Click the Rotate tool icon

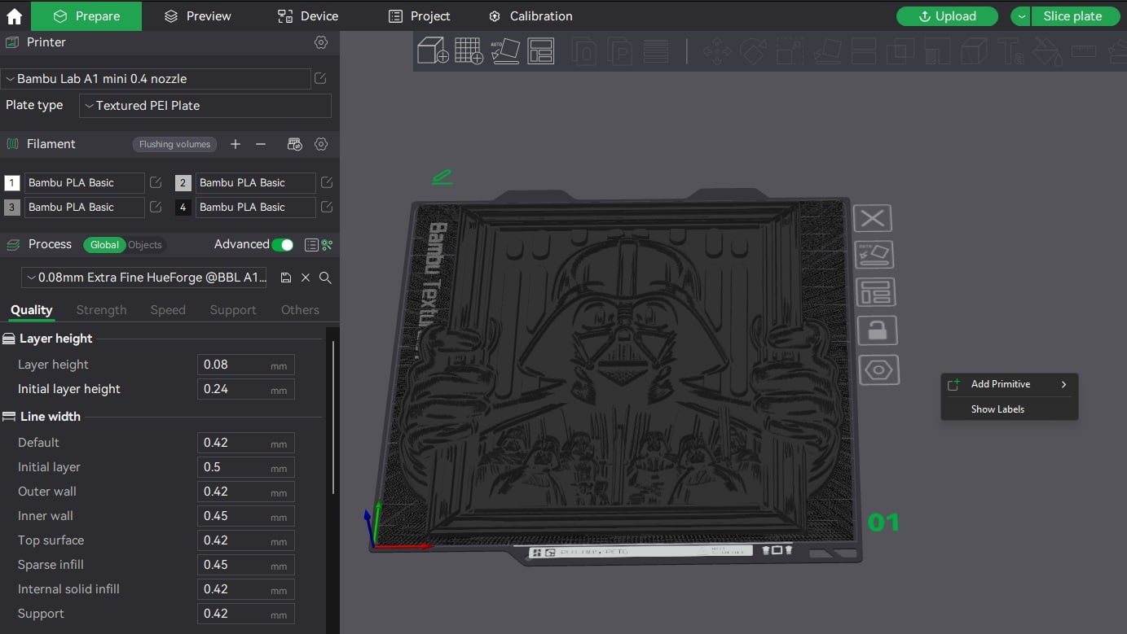(753, 52)
